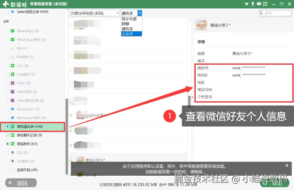Click the 黄油小饼干* contact in the list
Image resolution: width=294 pixels, height=190 pixels.
pos(95,160)
